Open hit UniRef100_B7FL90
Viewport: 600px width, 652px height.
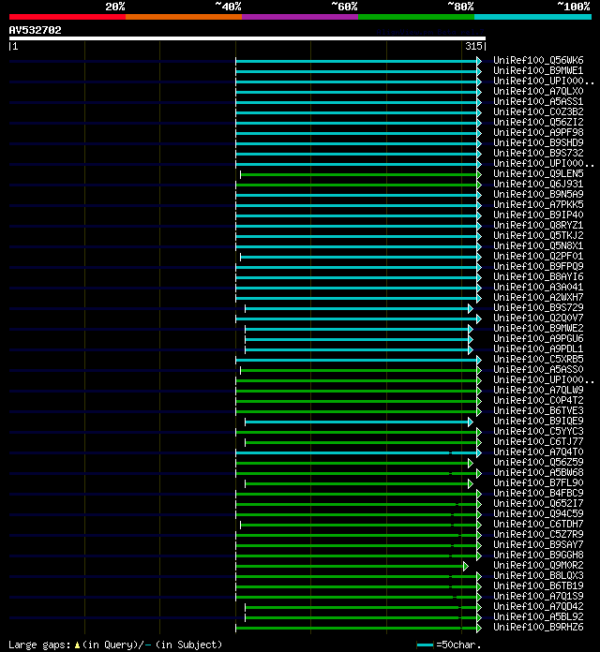click(538, 483)
